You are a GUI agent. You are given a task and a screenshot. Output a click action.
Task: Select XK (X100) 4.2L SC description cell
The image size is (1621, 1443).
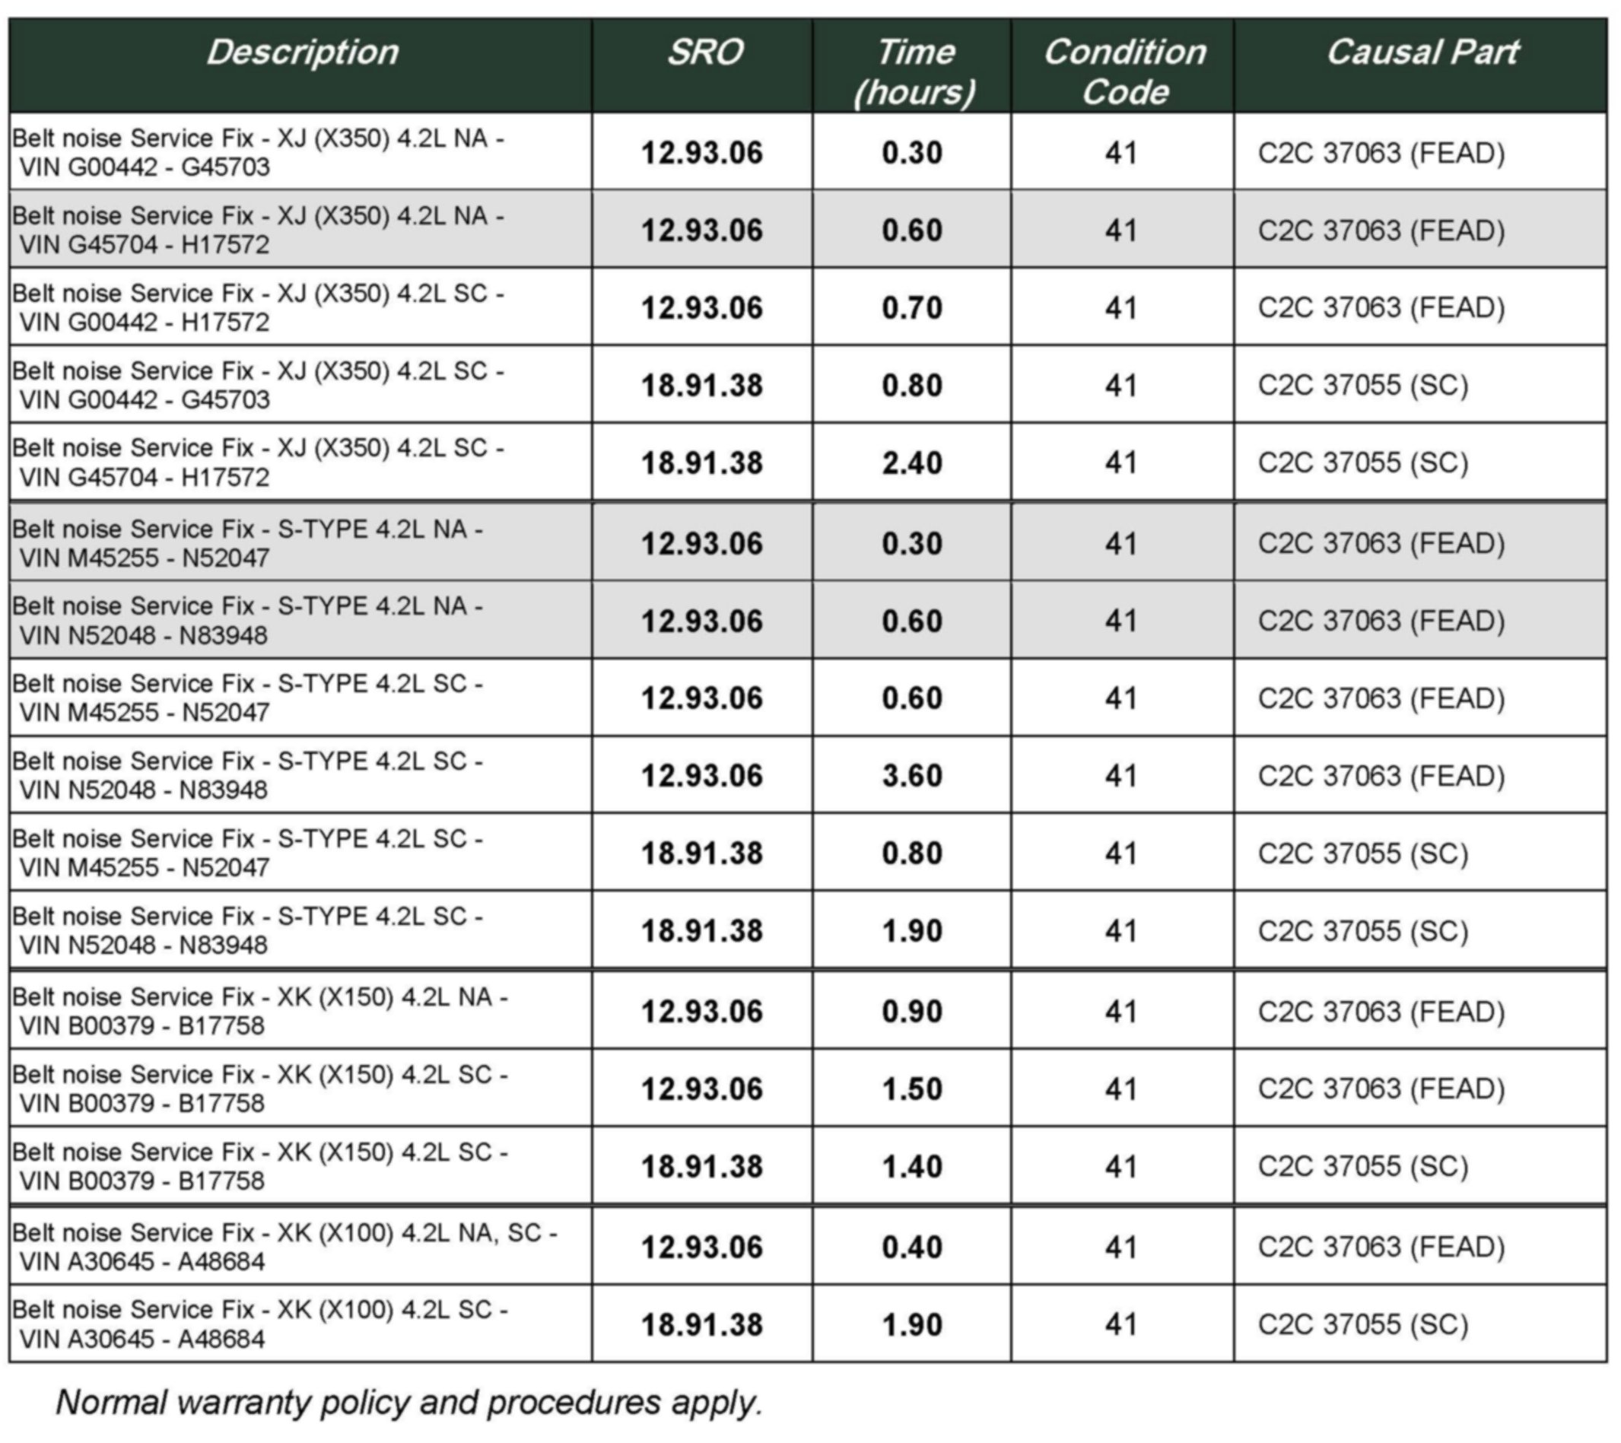[260, 1324]
